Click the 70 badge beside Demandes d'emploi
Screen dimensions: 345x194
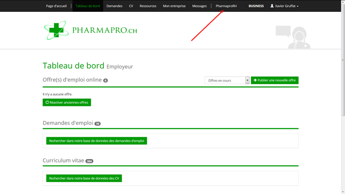(x=98, y=124)
